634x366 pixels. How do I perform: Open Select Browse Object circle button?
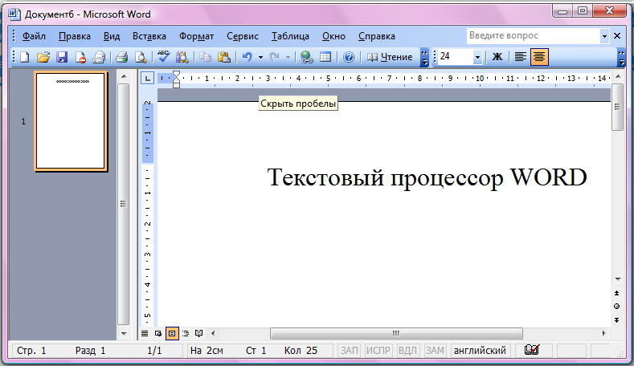(616, 307)
